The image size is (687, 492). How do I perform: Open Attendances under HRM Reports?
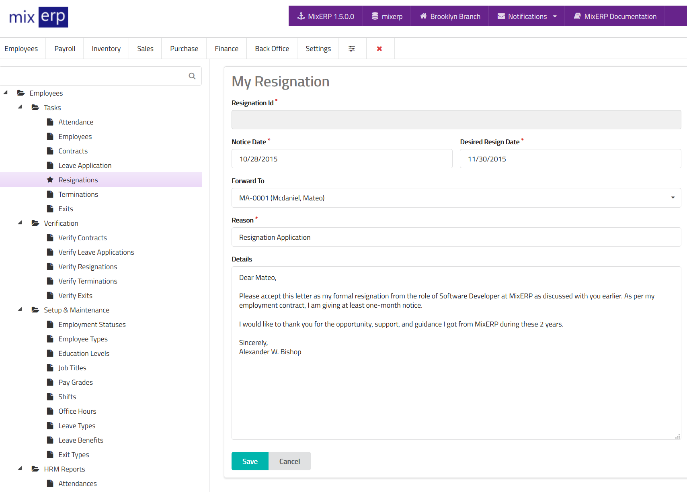(78, 483)
